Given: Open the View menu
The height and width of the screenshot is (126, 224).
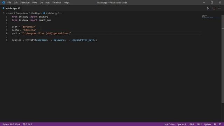Looking at the screenshot, I should click(x=34, y=2).
